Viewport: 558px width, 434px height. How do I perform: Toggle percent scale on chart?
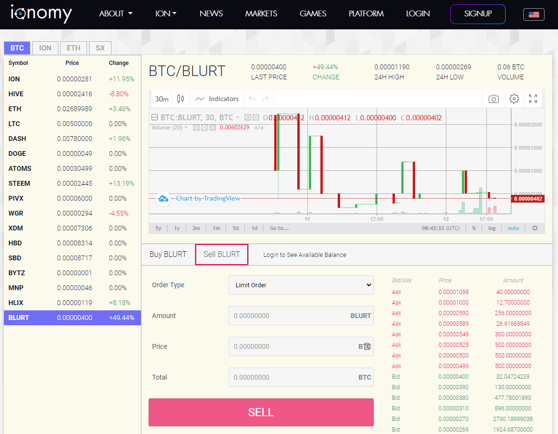tap(474, 228)
